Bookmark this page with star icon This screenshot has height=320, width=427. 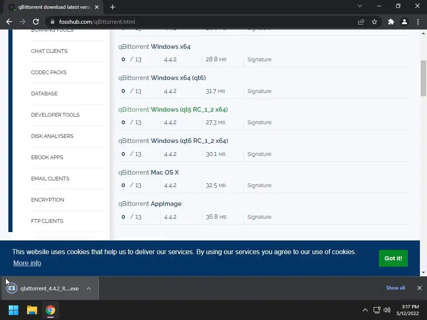click(x=374, y=22)
